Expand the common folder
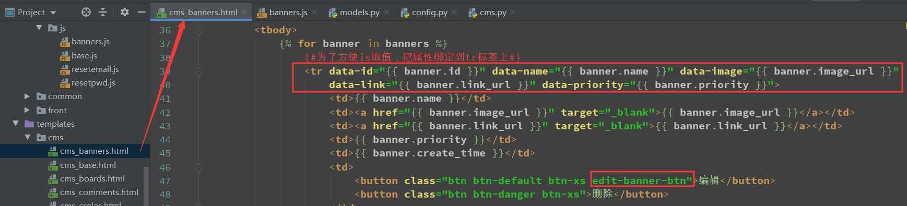The height and width of the screenshot is (206, 907). (x=27, y=96)
